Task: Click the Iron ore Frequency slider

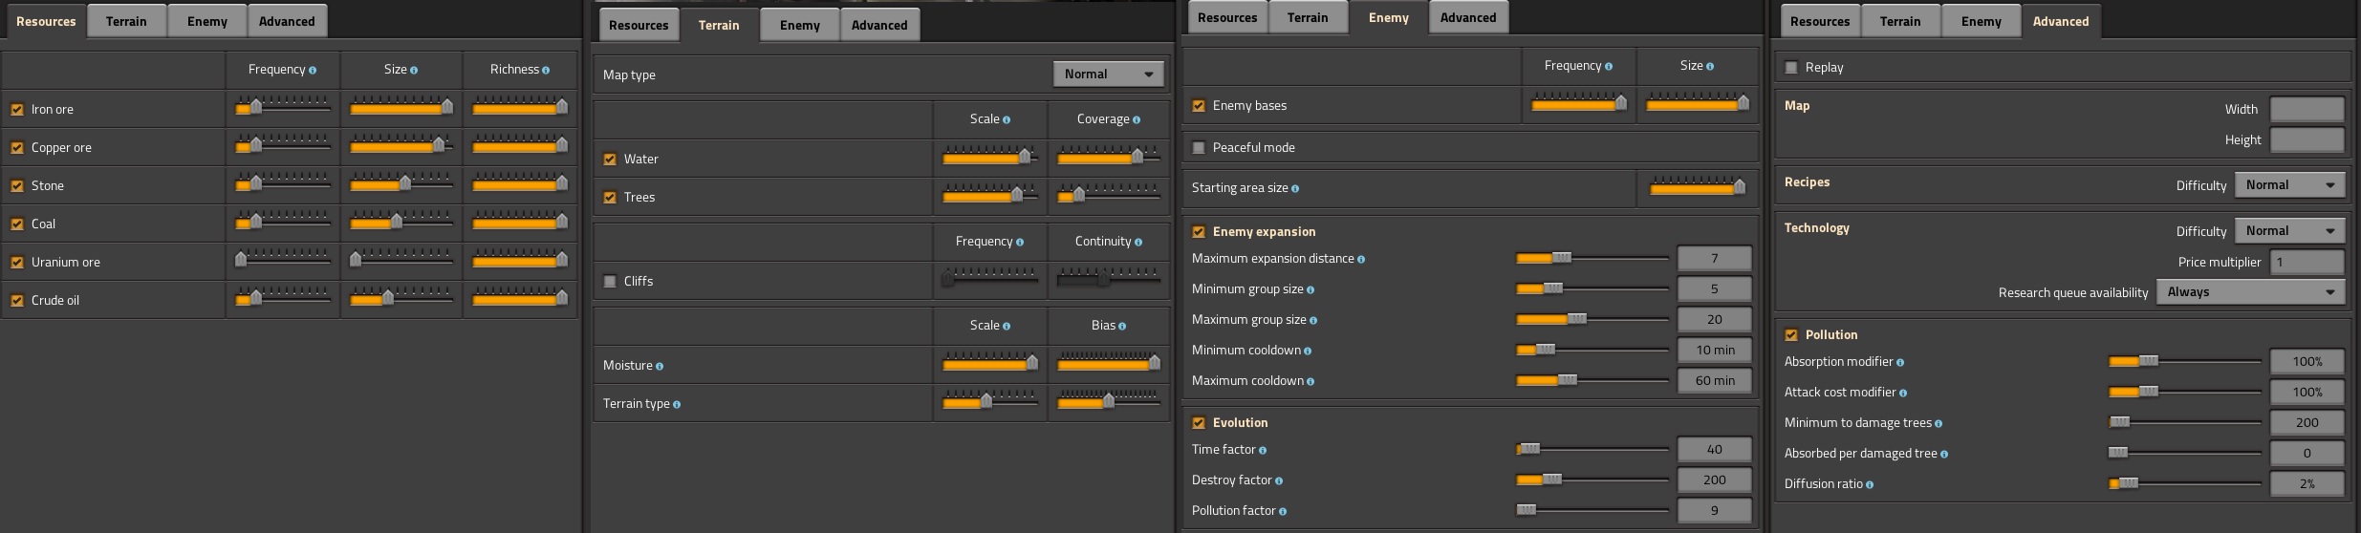Action: click(x=283, y=106)
